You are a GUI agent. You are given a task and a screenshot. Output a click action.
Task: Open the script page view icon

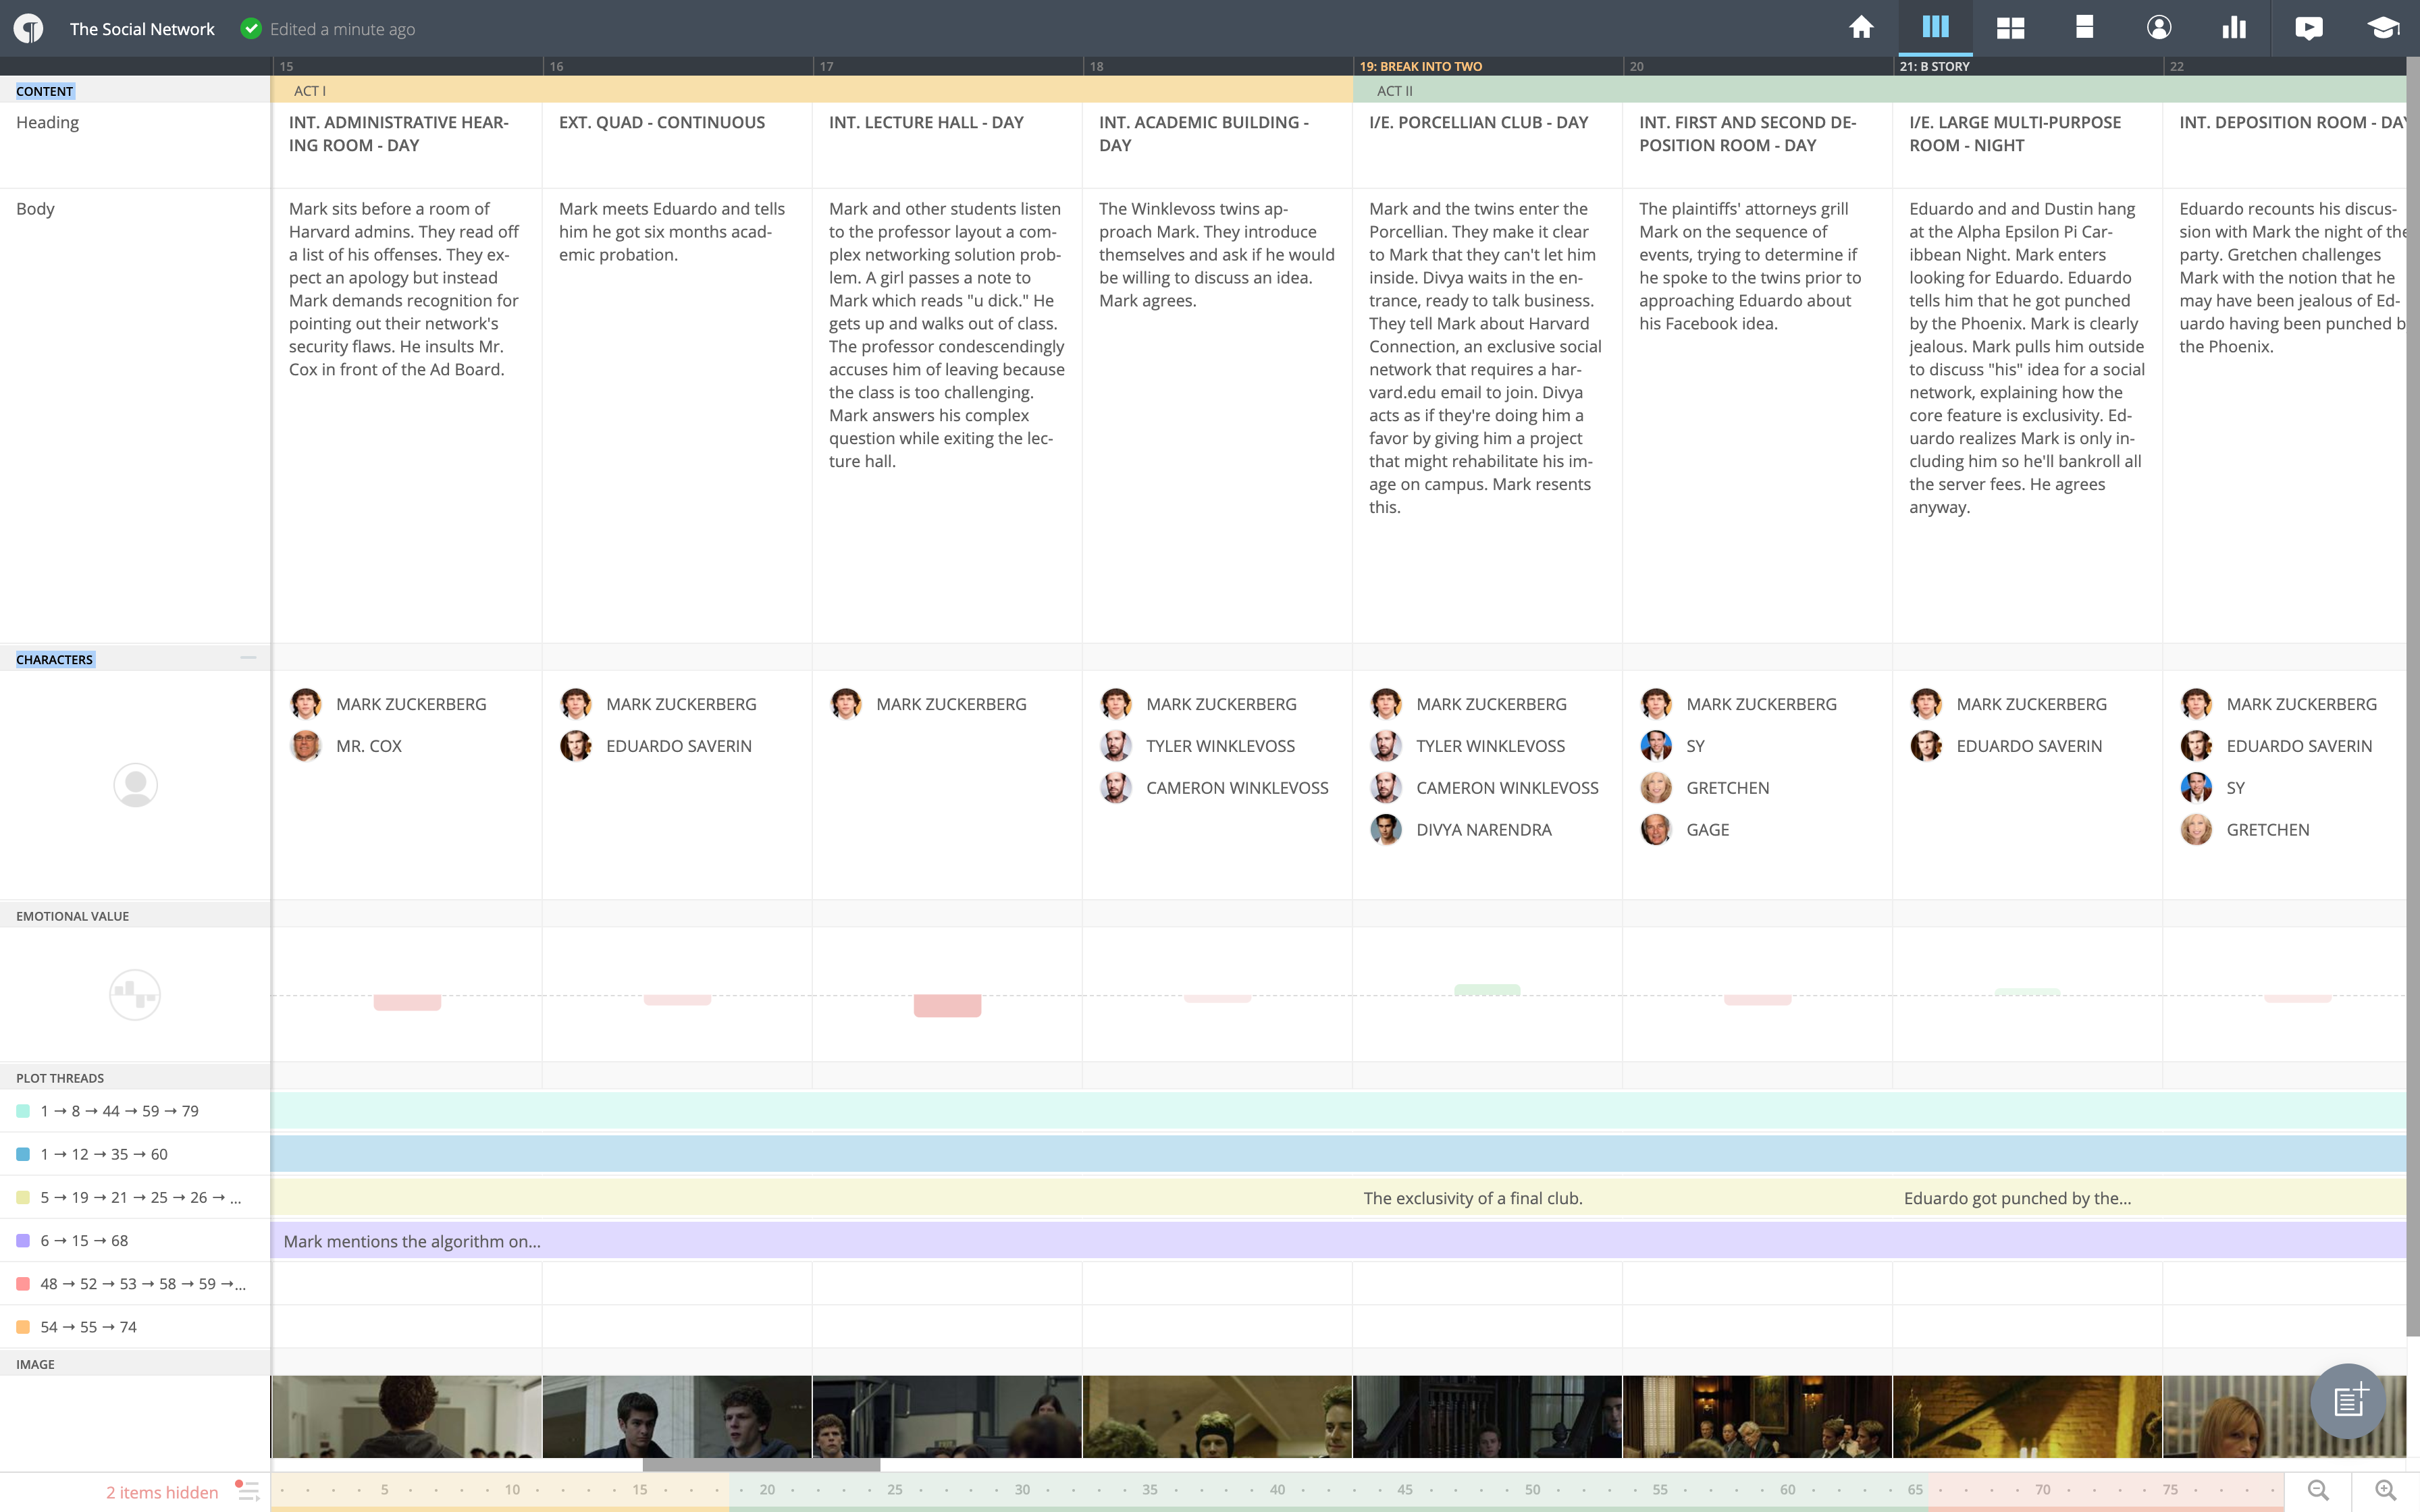point(2085,27)
